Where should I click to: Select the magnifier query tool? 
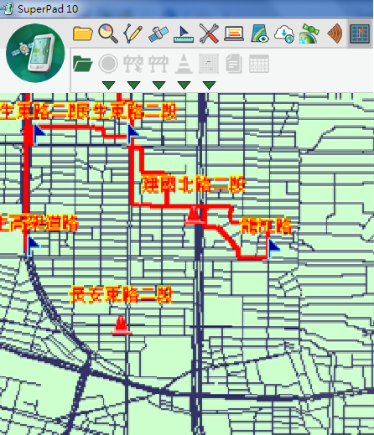[x=108, y=34]
